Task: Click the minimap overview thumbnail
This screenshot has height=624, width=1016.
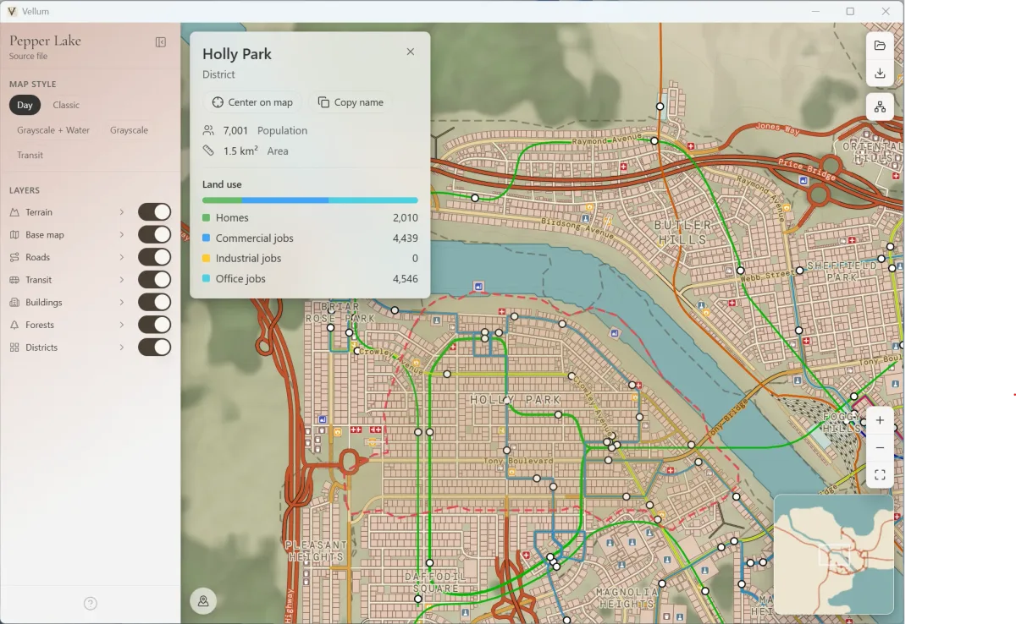Action: 833,554
